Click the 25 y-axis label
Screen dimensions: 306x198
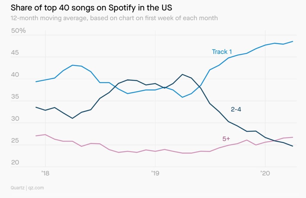pyautogui.click(x=15, y=141)
